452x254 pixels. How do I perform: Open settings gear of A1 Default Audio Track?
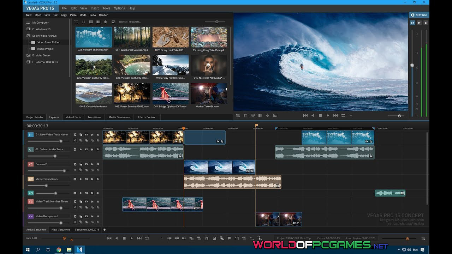tap(75, 149)
